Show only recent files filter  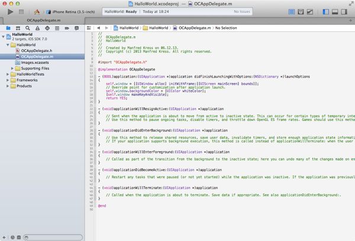(x=12, y=237)
